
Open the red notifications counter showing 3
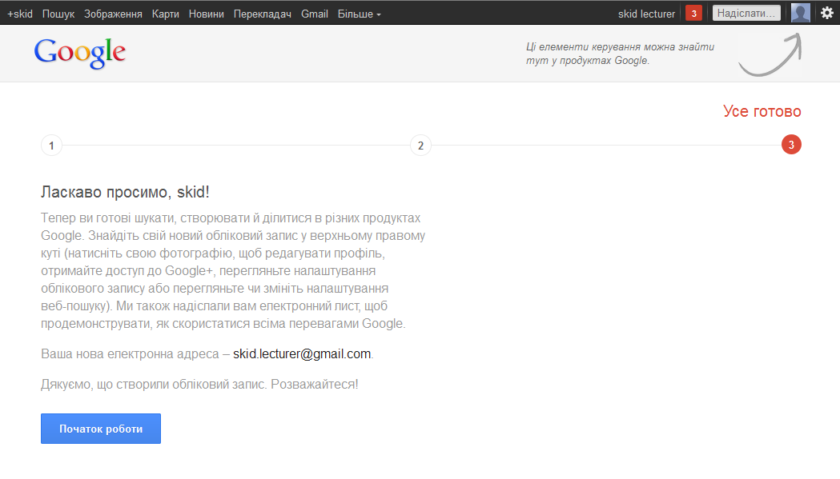pyautogui.click(x=693, y=14)
